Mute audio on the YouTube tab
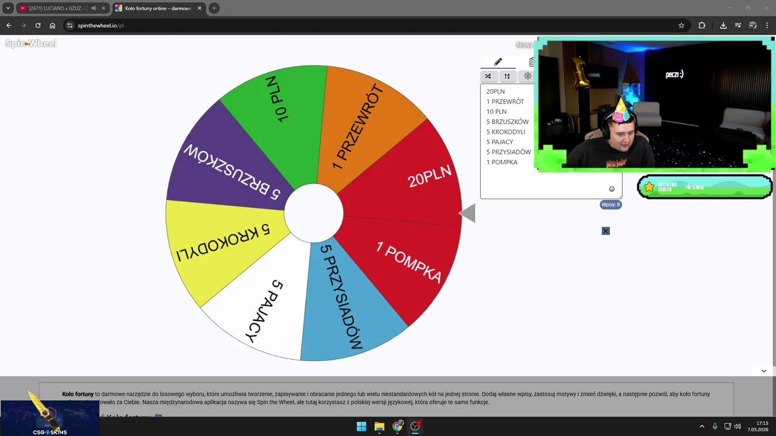 click(x=94, y=8)
